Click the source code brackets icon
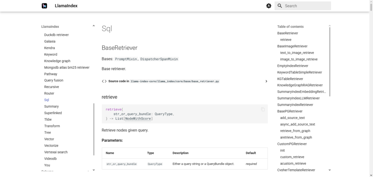373x177 pixels. coord(104,81)
